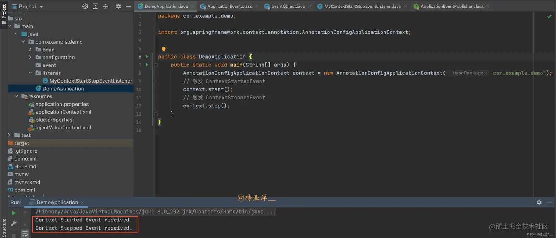556x238 pixels.
Task: Select .gitignore file
Action: tap(22, 151)
